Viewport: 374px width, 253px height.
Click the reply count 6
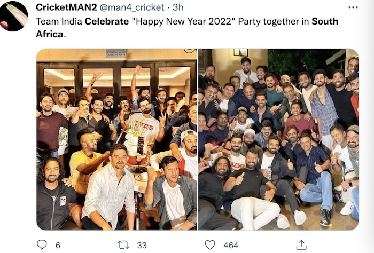coord(57,244)
